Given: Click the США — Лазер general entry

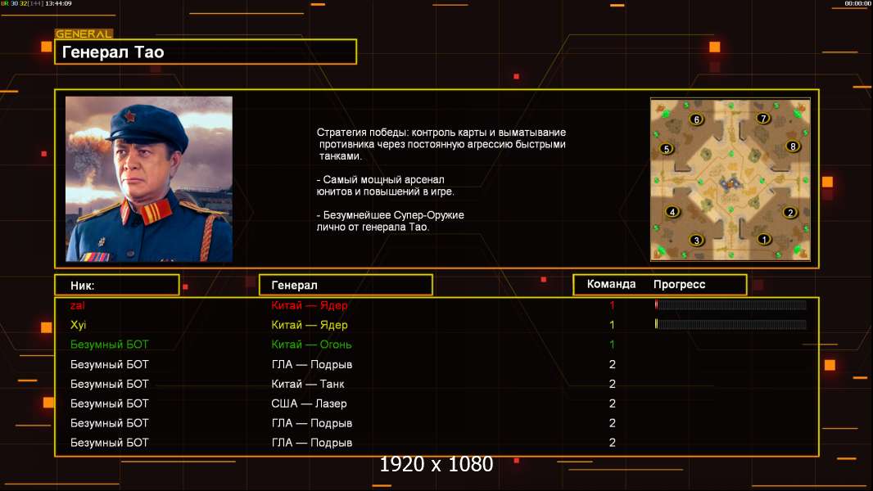Looking at the screenshot, I should point(309,403).
